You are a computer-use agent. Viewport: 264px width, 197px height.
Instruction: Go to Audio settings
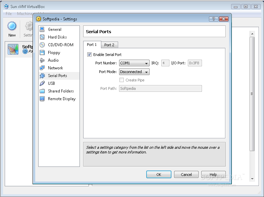(59, 60)
